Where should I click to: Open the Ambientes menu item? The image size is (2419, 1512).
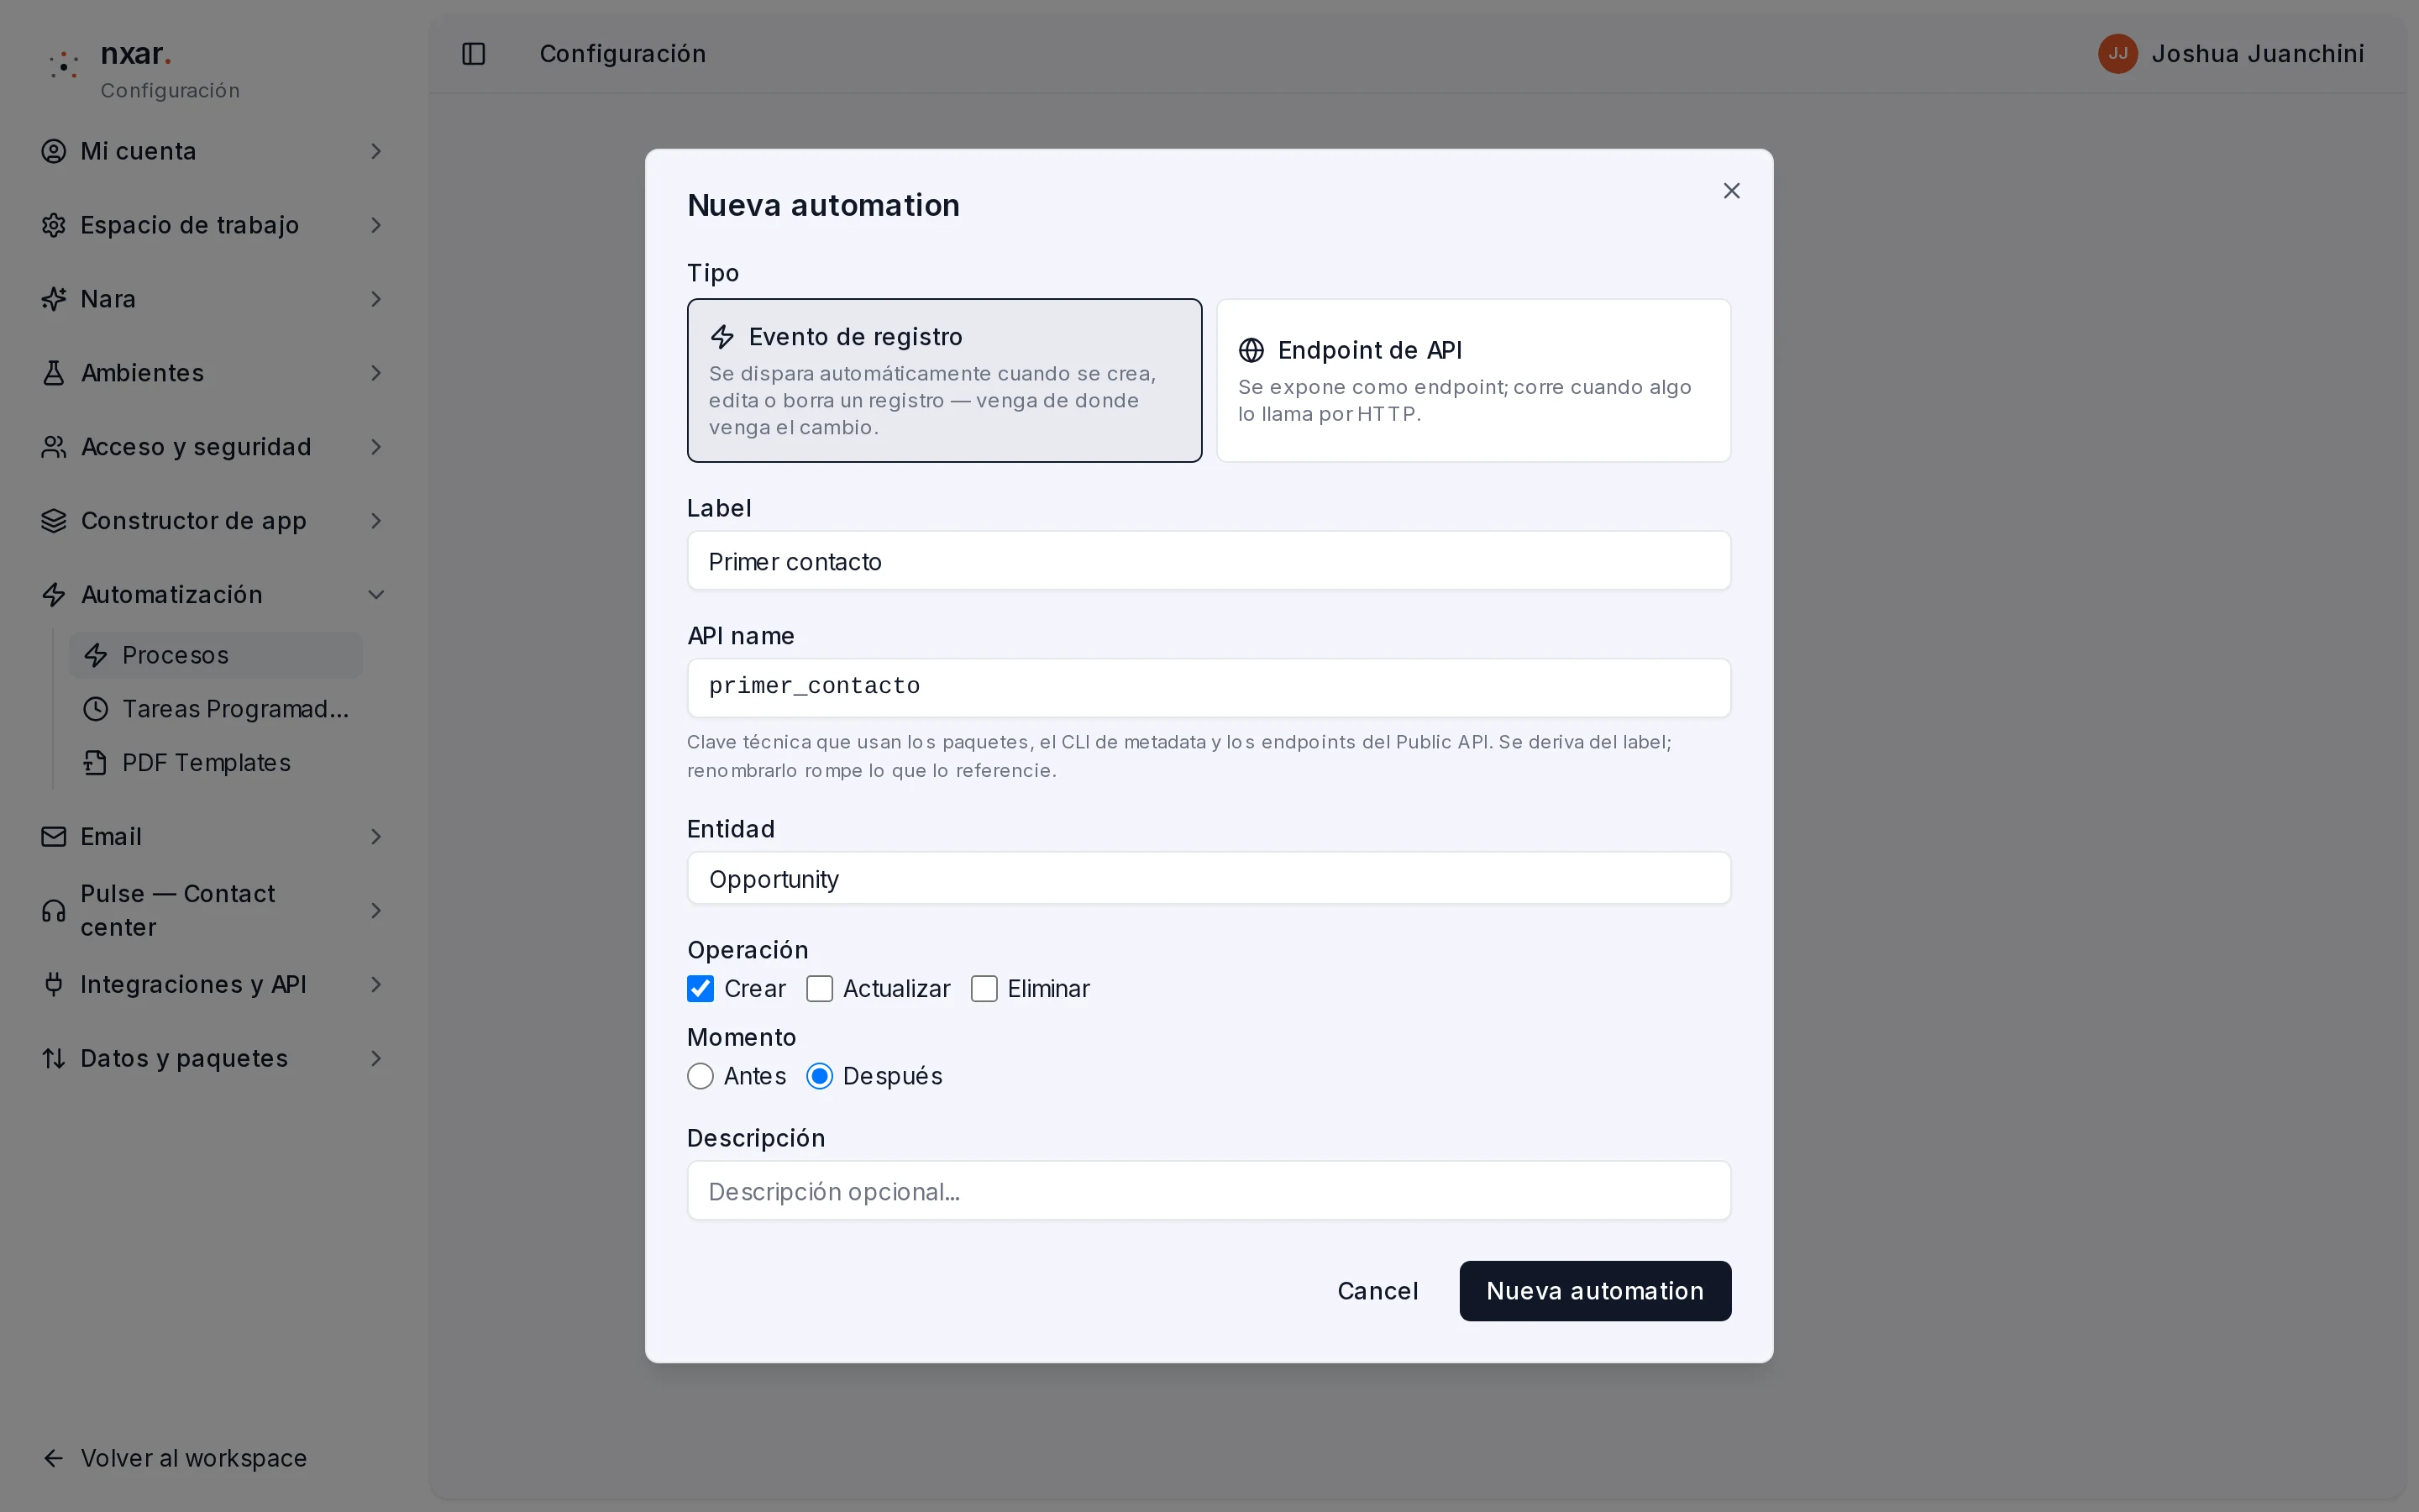(214, 373)
